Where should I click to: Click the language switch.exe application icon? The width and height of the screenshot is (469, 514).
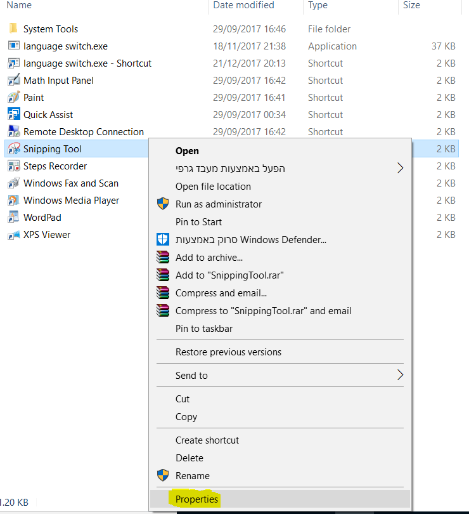coord(13,46)
